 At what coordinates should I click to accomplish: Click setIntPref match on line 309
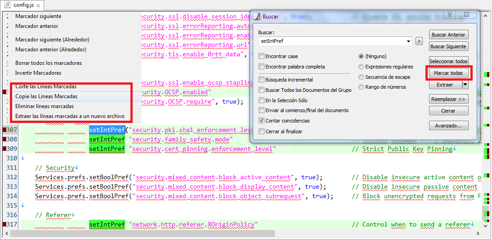tap(107, 149)
